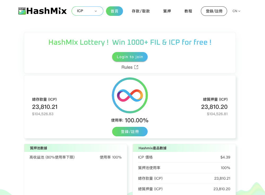
Task: Select the 高收益池 pool row
Action: 75,157
